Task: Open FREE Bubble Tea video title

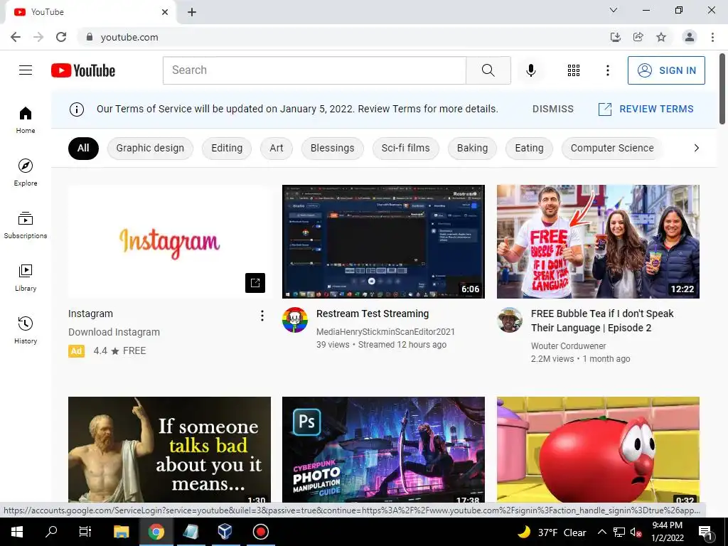Action: [602, 321]
